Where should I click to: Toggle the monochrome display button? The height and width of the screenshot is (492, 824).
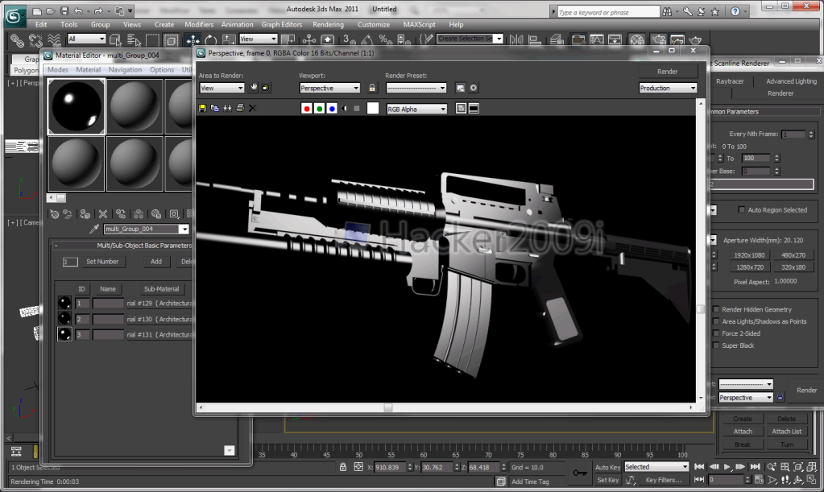pos(357,109)
